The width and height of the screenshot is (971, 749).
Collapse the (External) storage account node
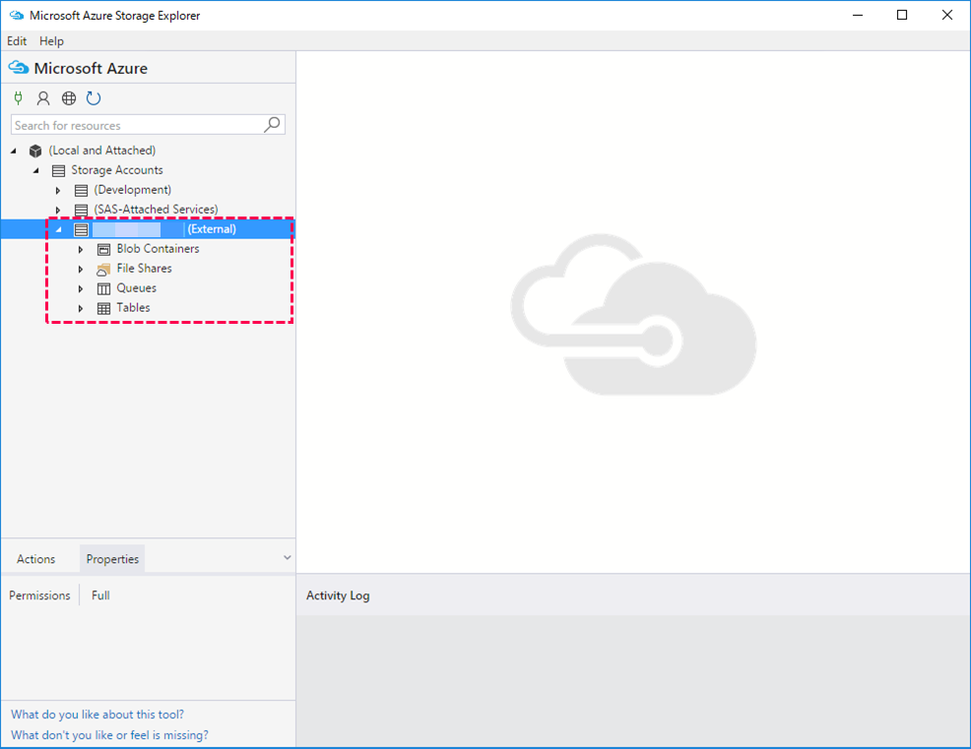pos(59,229)
